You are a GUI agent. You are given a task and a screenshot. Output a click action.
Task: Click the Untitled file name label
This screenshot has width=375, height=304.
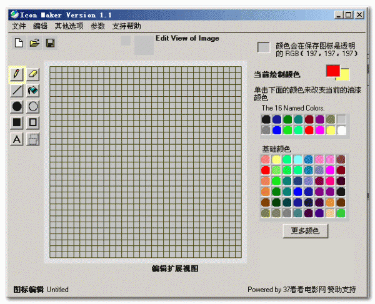[x=57, y=290]
